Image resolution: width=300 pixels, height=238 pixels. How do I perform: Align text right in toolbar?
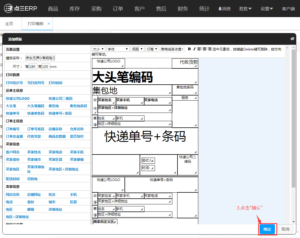(209, 49)
